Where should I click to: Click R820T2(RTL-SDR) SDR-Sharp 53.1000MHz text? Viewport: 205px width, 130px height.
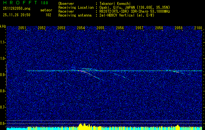134,11
